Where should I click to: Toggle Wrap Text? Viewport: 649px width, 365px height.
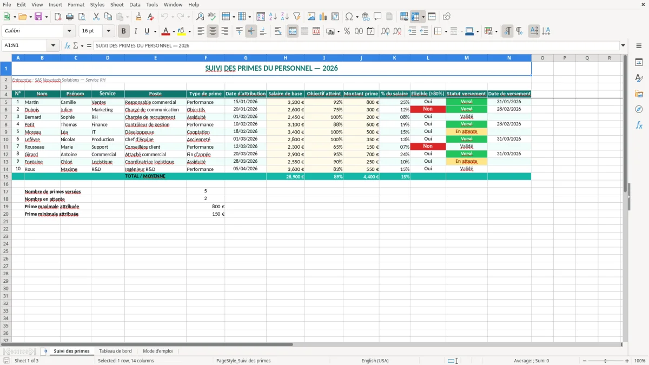coord(278,31)
